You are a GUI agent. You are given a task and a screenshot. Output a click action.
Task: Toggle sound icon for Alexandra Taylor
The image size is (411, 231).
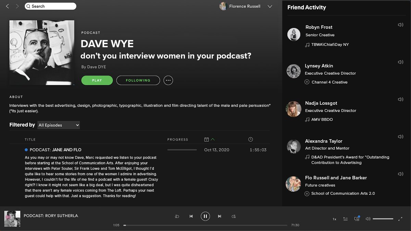point(400,137)
